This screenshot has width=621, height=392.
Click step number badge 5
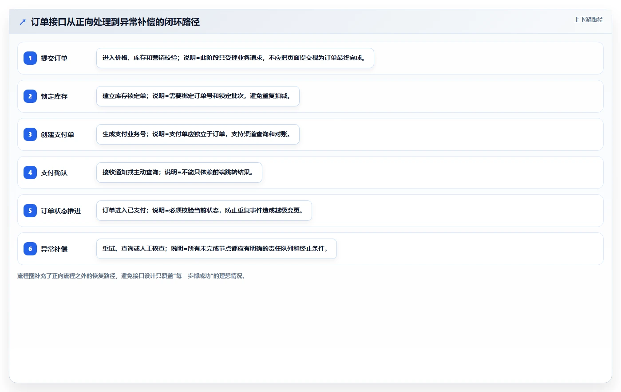[x=30, y=211]
